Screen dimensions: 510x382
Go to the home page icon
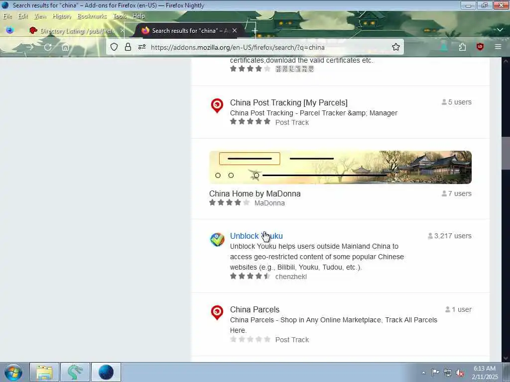[65, 47]
